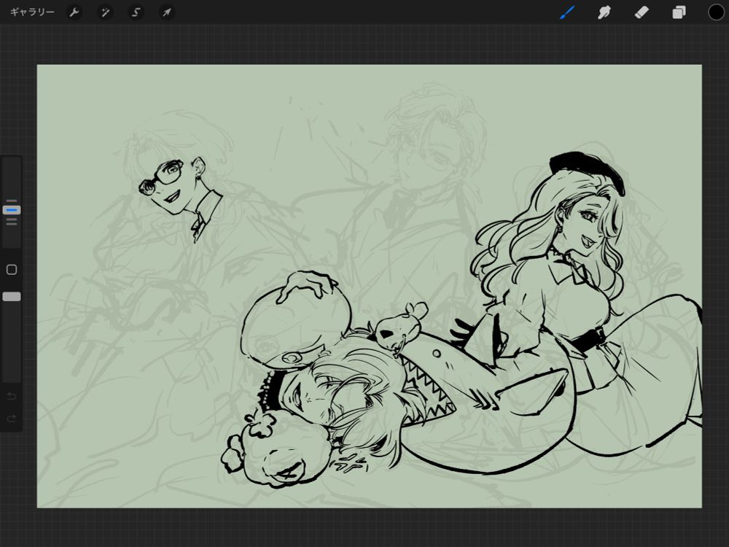This screenshot has height=547, width=729.
Task: Open the Adjustments magic wand menu
Action: coord(105,12)
